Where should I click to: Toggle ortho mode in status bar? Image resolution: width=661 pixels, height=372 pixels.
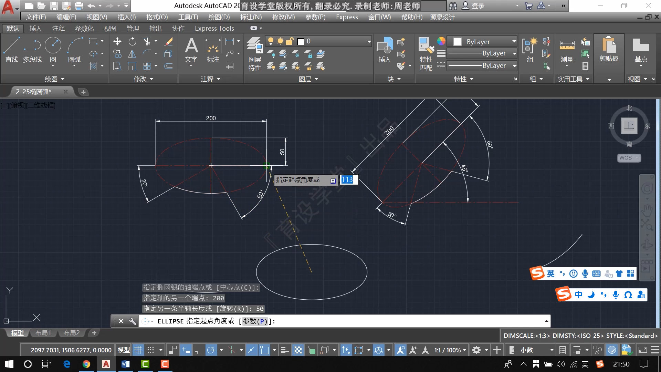(x=199, y=350)
